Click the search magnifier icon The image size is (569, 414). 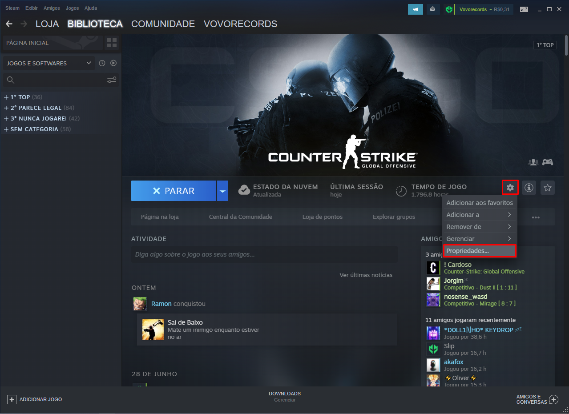(x=11, y=80)
